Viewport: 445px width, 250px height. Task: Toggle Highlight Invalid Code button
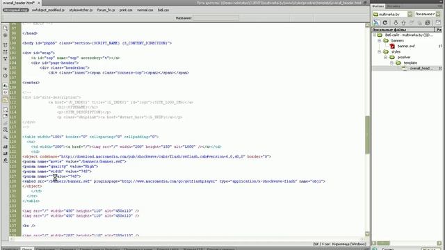point(6,92)
